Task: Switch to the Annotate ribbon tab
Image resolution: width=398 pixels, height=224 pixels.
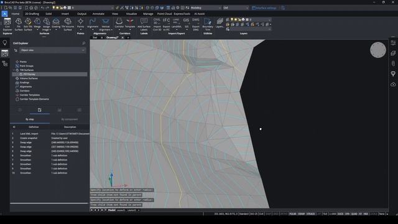Action: [x=98, y=14]
